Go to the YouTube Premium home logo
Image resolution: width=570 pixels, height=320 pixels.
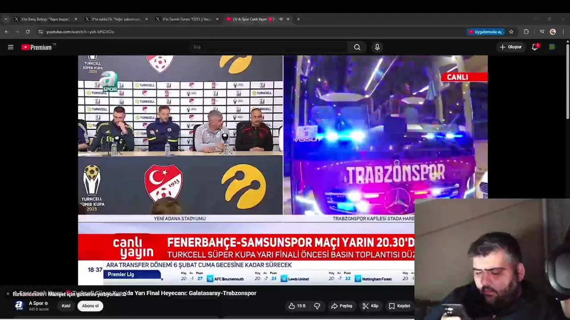click(x=37, y=47)
